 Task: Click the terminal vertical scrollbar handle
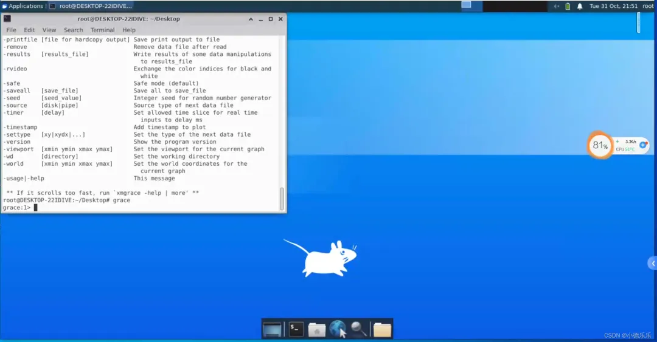click(282, 199)
